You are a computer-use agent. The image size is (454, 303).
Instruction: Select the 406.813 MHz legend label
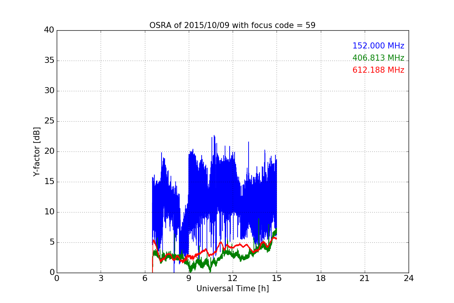[x=378, y=58]
